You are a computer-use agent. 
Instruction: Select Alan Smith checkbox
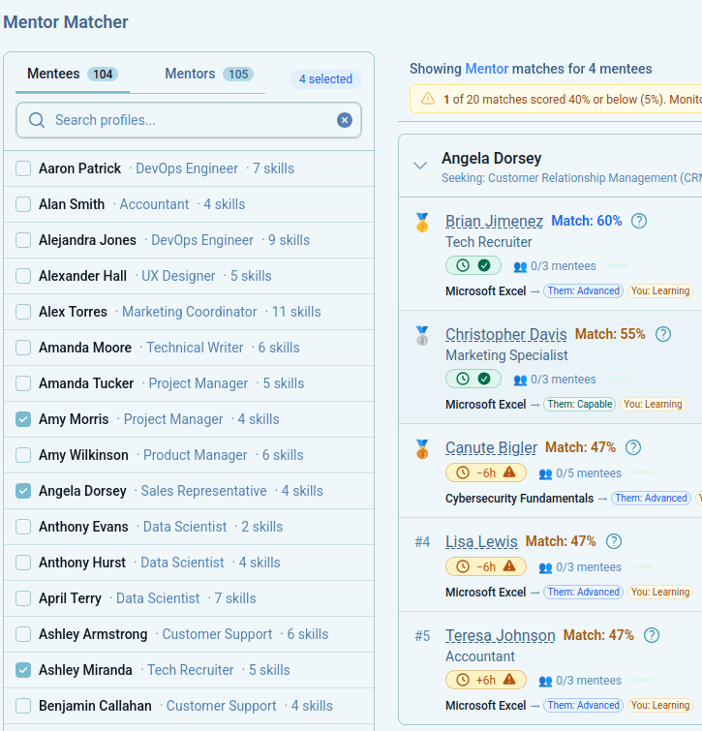coord(23,204)
